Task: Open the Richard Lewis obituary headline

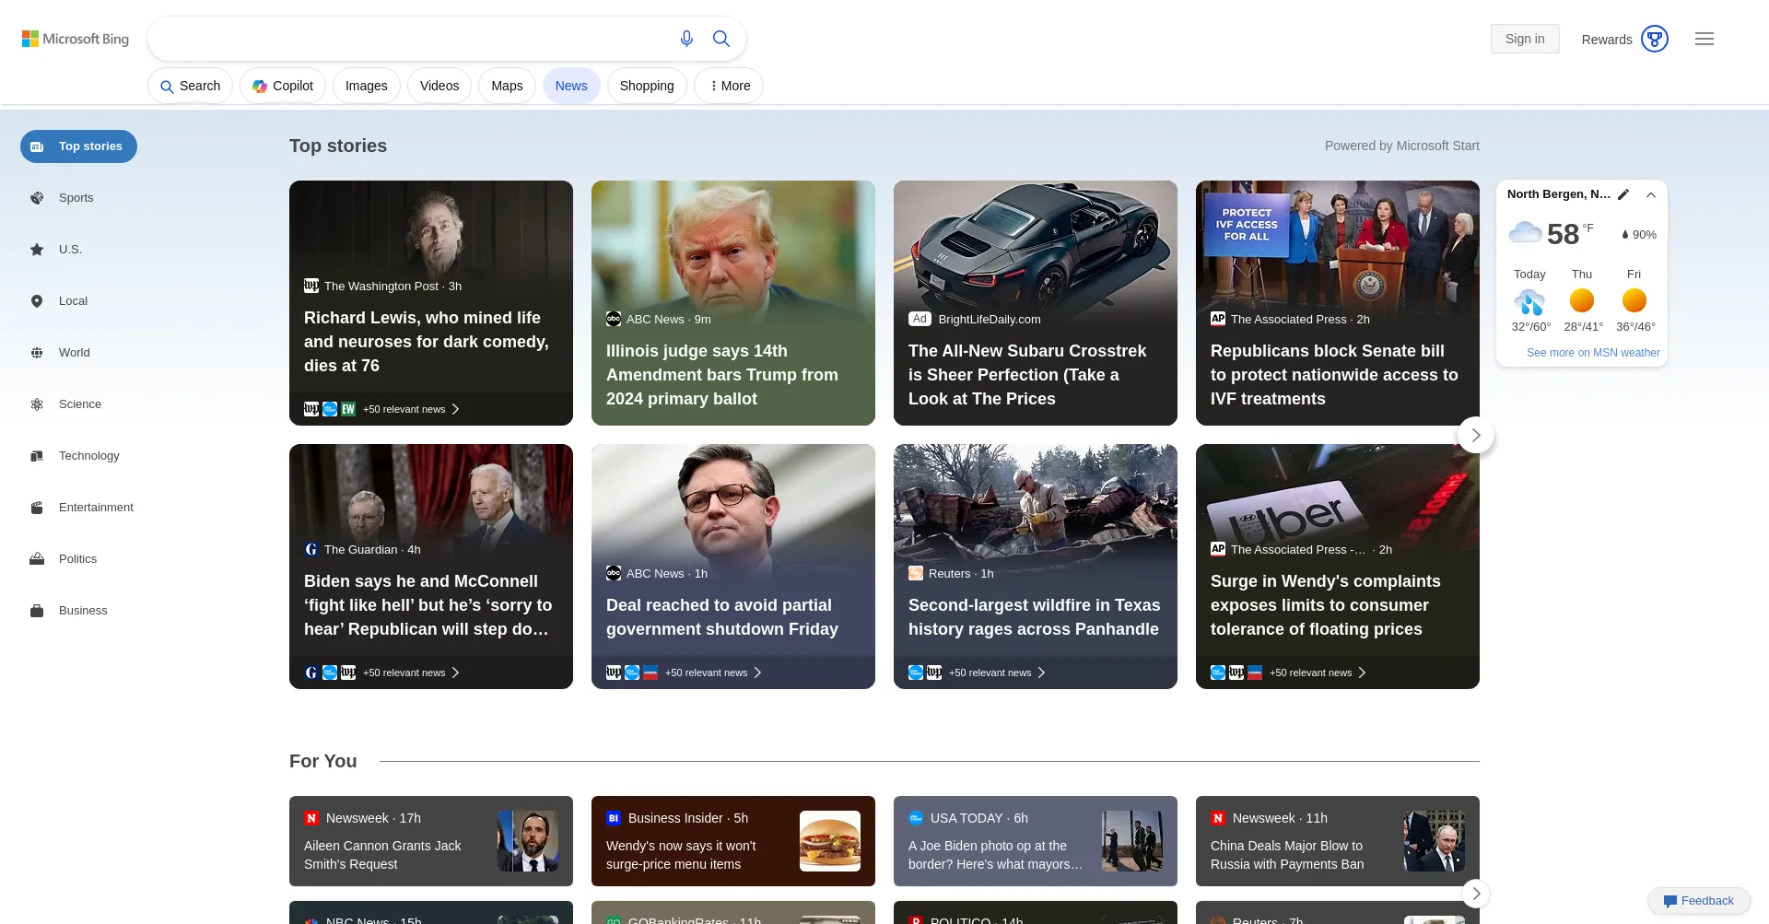Action: [427, 342]
